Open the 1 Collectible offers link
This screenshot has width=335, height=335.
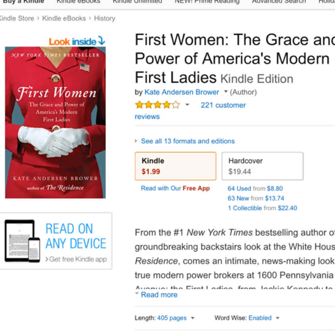pos(245,208)
